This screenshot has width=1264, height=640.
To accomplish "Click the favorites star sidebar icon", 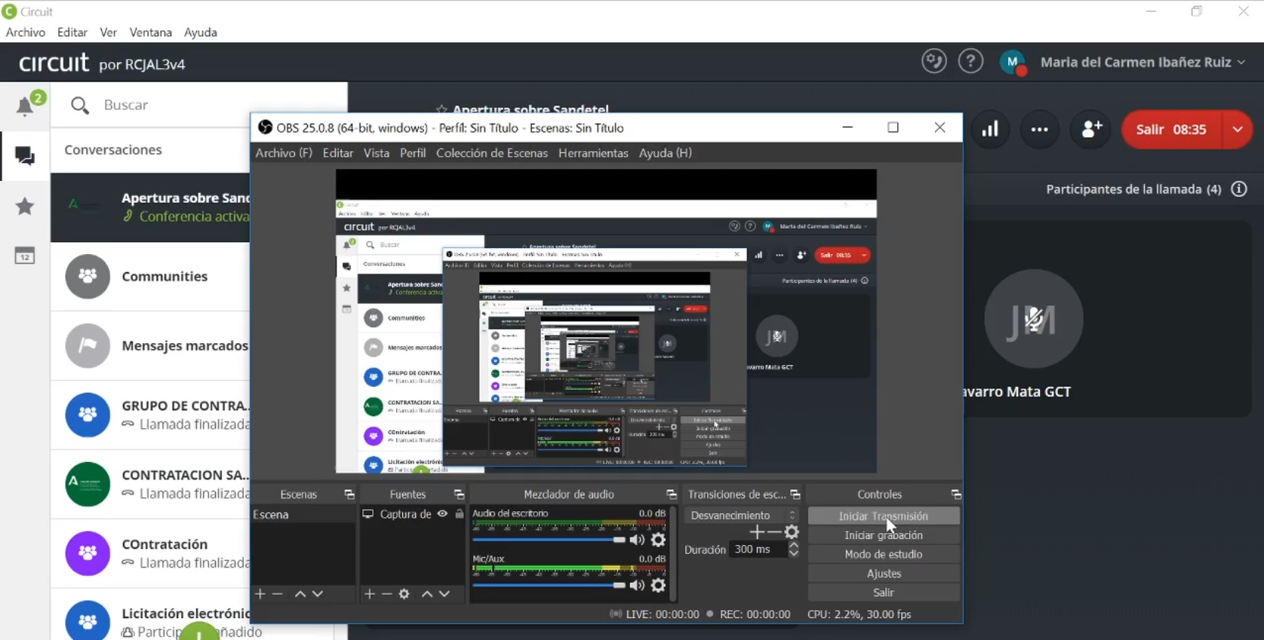I will pos(25,206).
